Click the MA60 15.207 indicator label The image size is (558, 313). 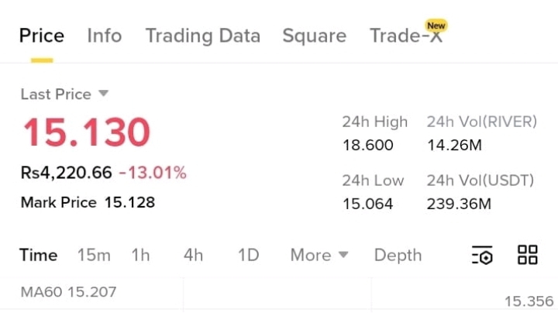coord(68,292)
